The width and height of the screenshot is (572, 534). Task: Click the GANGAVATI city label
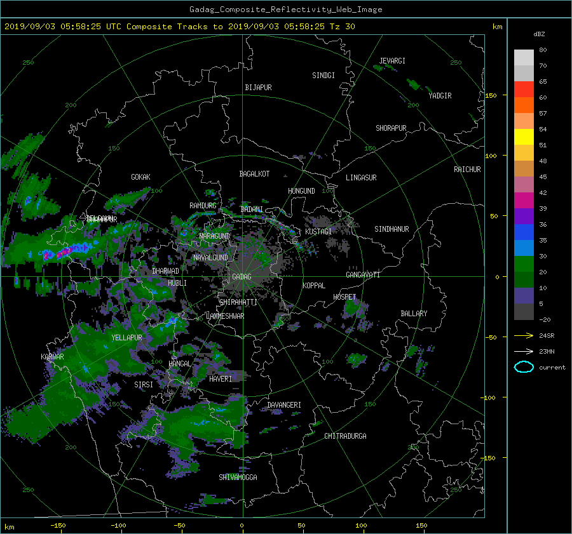363,275
